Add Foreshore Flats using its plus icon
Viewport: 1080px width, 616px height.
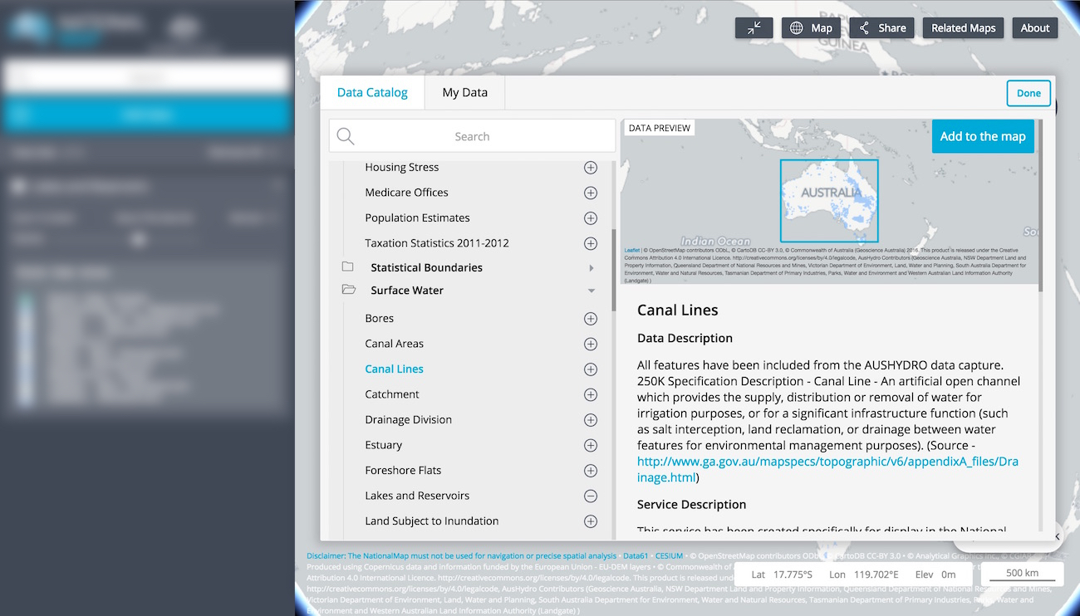(x=590, y=470)
